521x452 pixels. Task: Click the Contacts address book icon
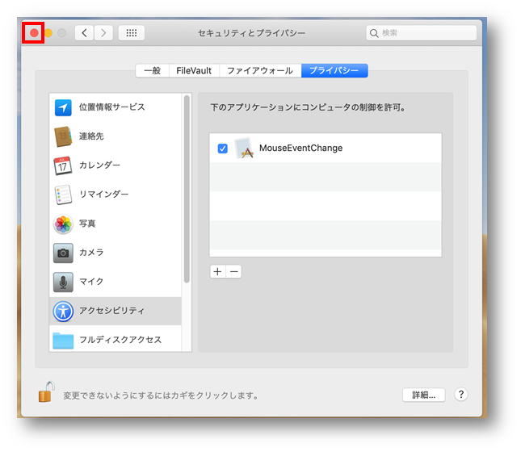63,136
